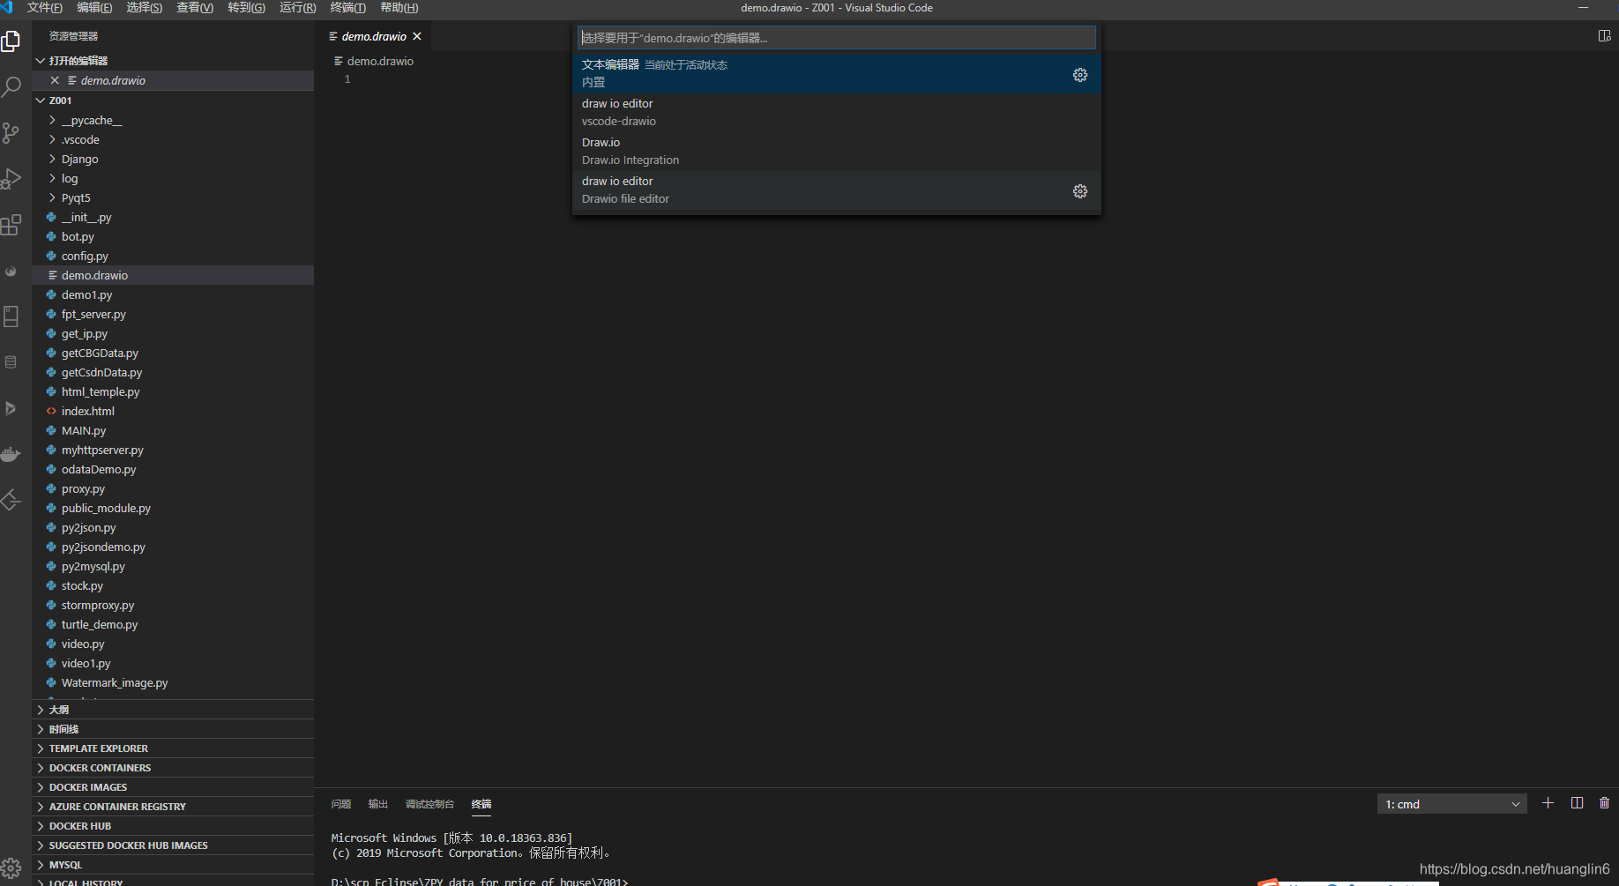
Task: Open the Help menu
Action: point(399,8)
